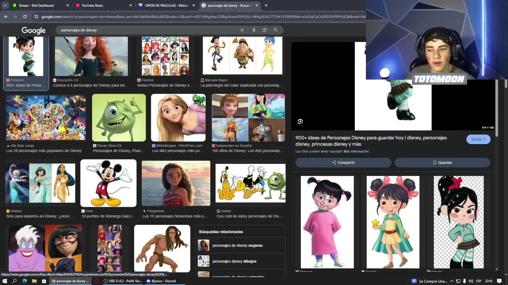The width and height of the screenshot is (508, 285).
Task: Start a voice search with the microphone icon
Action: pos(254,30)
